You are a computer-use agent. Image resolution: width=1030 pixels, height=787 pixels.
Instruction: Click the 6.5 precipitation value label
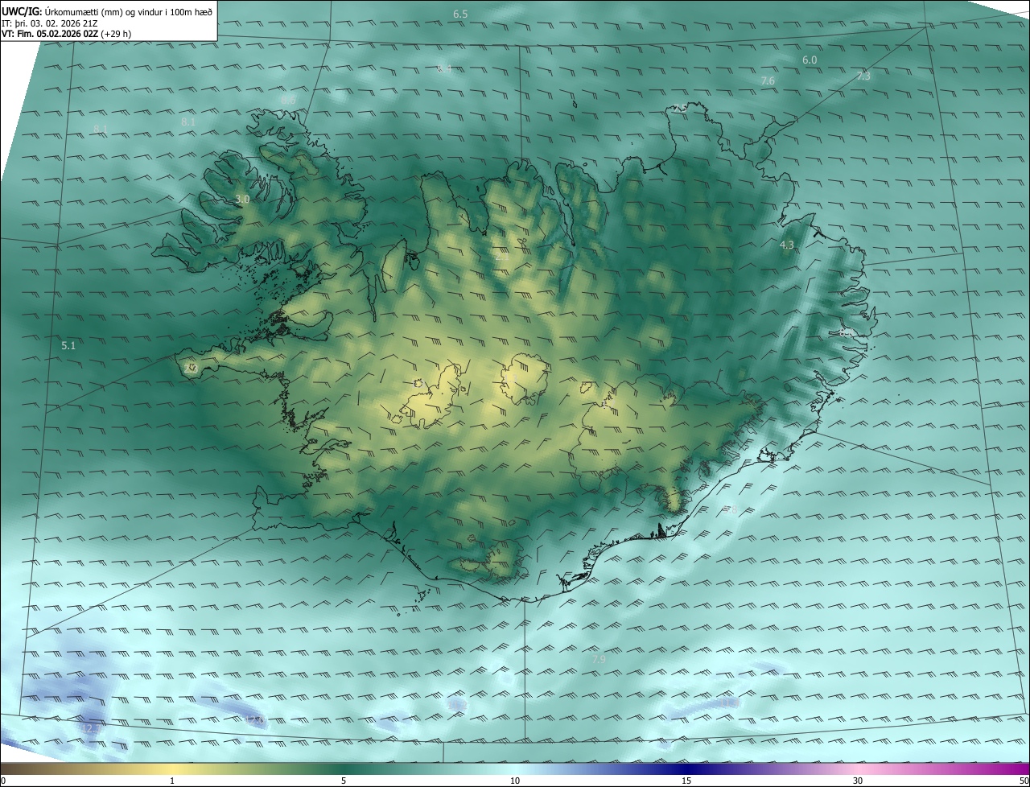click(460, 14)
